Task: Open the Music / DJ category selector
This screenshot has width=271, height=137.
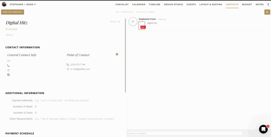Action: pos(115,22)
